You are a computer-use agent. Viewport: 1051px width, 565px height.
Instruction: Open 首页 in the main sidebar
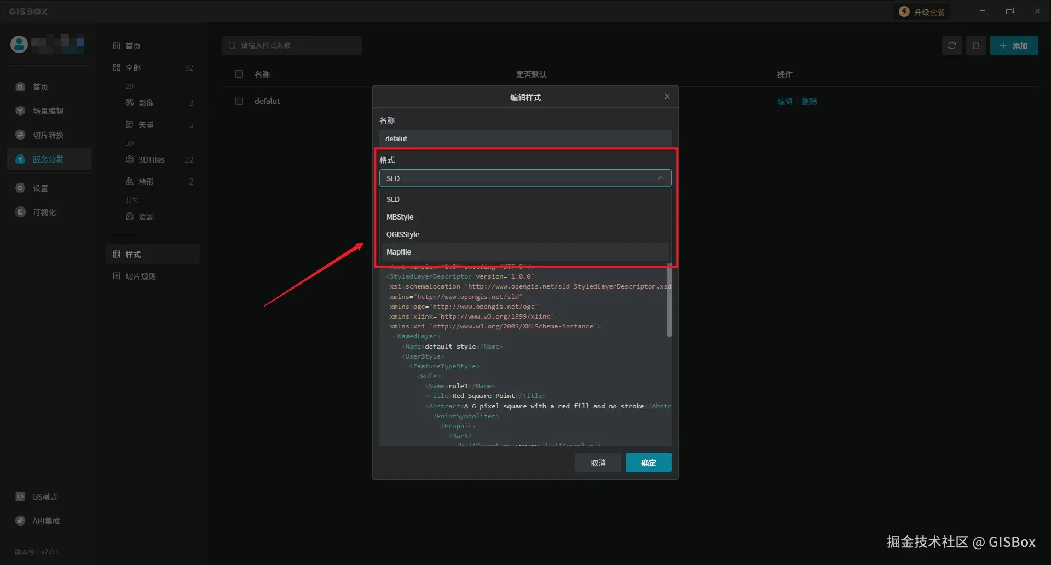tap(49, 87)
